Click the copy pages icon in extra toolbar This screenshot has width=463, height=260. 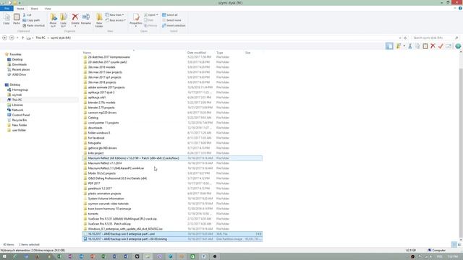(417, 46)
